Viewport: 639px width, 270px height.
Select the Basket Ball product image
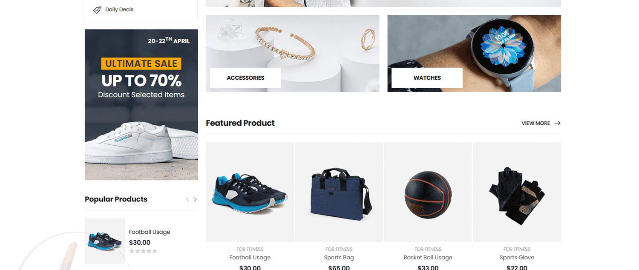tap(428, 192)
